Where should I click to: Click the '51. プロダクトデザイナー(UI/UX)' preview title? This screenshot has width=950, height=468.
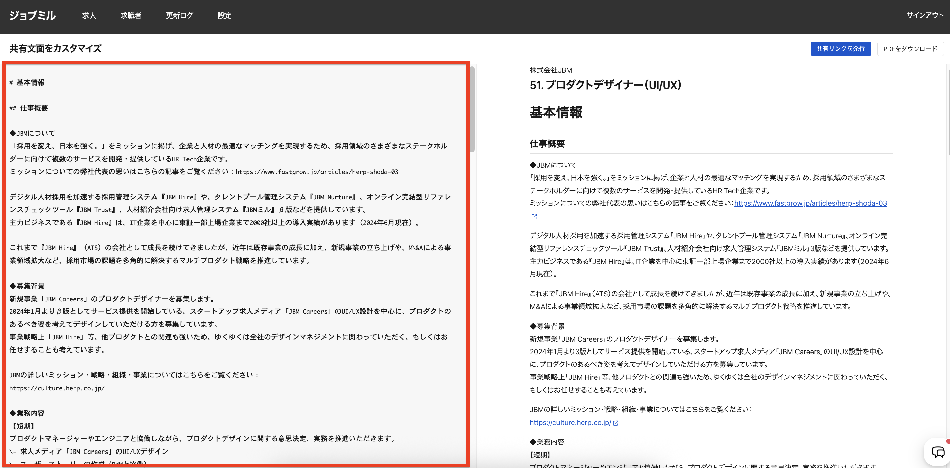point(605,85)
